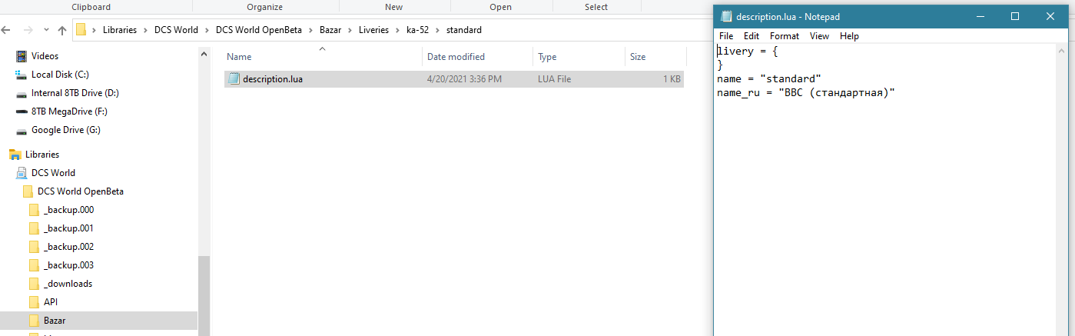Click the 4/20/2021 3:36 PM date cell
The image size is (1075, 336).
464,79
